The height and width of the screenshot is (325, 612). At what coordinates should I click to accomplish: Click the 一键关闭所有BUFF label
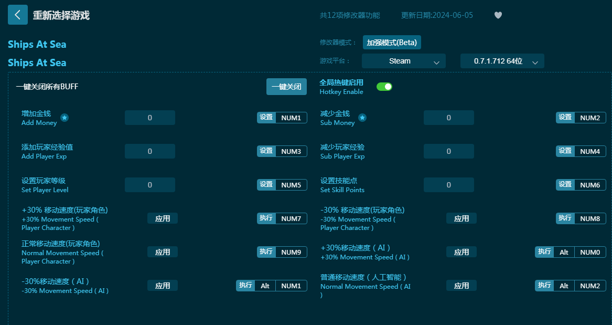pyautogui.click(x=47, y=87)
